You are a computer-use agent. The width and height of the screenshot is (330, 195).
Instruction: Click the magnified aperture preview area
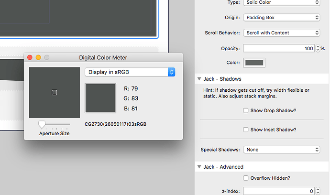coord(55,93)
